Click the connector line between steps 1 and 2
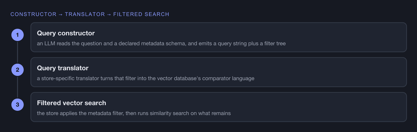This screenshot has height=132, width=417. point(17,52)
